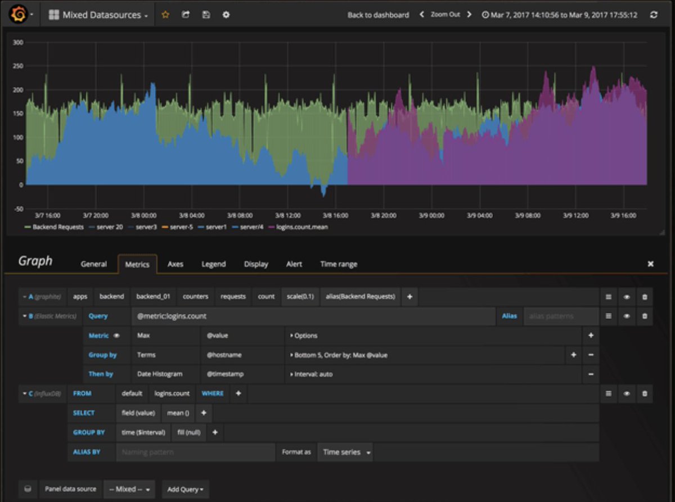This screenshot has width=675, height=502.
Task: Close the Graph editor panel
Action: click(651, 264)
